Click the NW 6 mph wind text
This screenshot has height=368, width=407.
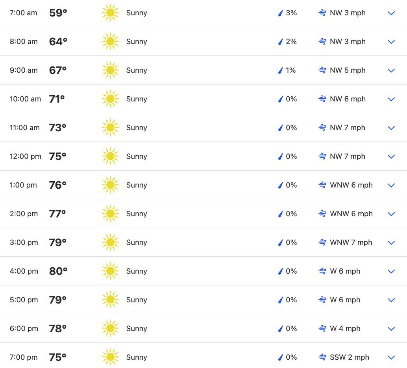[x=348, y=99]
